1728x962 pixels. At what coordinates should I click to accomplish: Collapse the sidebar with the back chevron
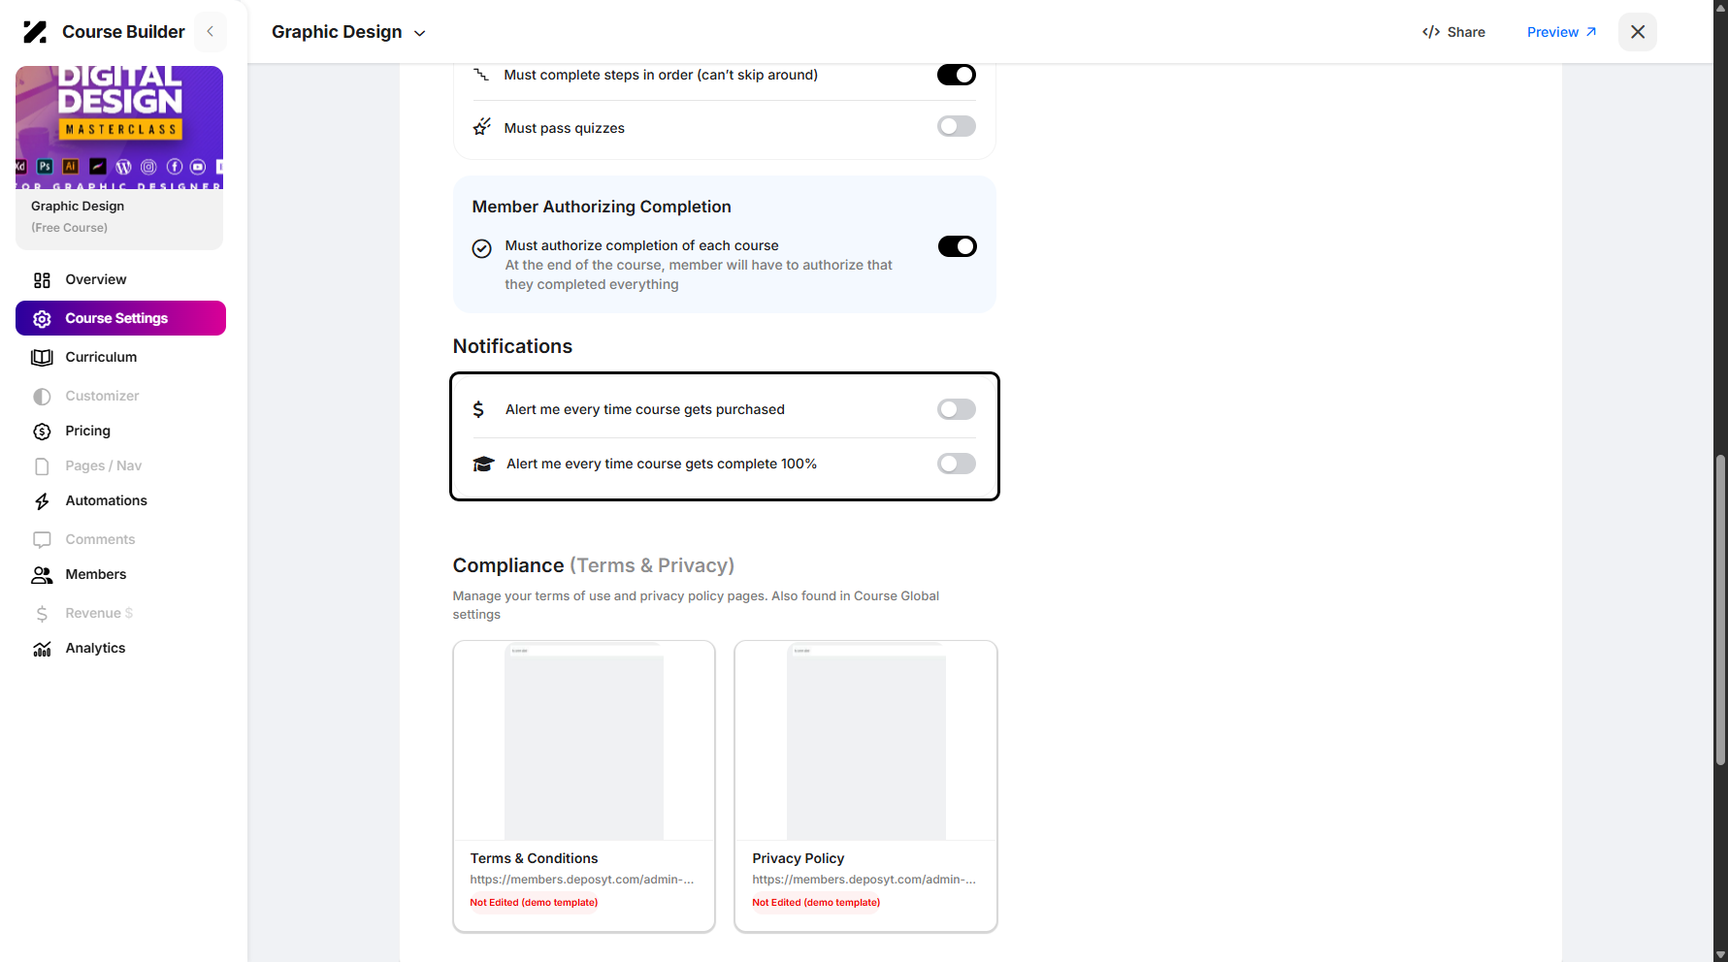211,32
